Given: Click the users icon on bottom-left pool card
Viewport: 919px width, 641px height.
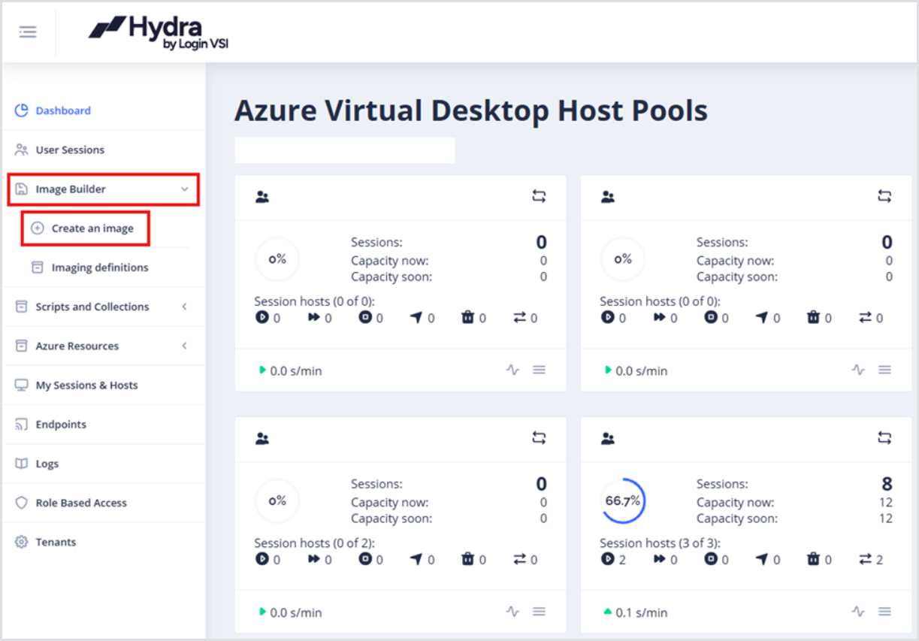Looking at the screenshot, I should tap(262, 439).
